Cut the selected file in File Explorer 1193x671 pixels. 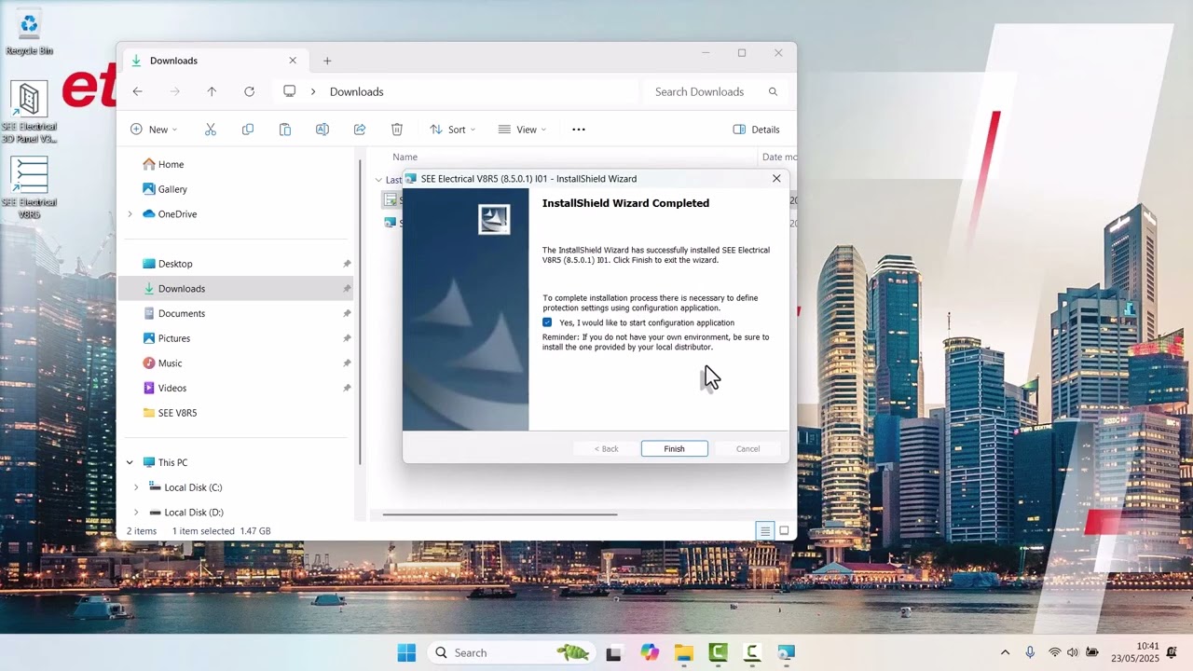[x=211, y=130]
